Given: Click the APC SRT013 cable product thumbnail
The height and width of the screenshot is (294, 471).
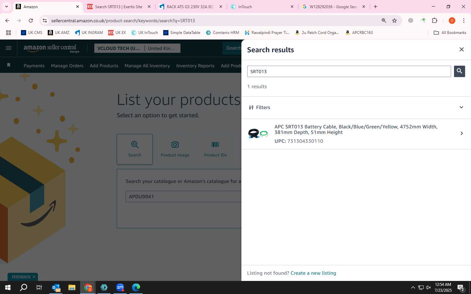Looking at the screenshot, I should click(258, 134).
